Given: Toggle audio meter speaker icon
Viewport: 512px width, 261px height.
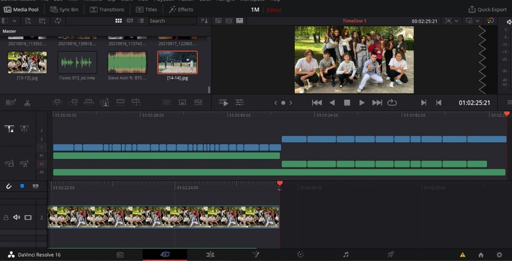Looking at the screenshot, I should [509, 22].
